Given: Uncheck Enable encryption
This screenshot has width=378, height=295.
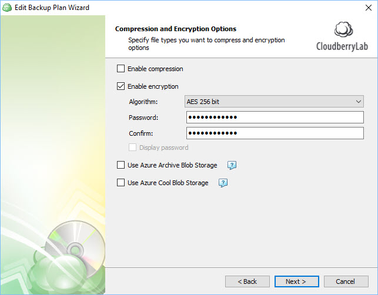Looking at the screenshot, I should 121,86.
